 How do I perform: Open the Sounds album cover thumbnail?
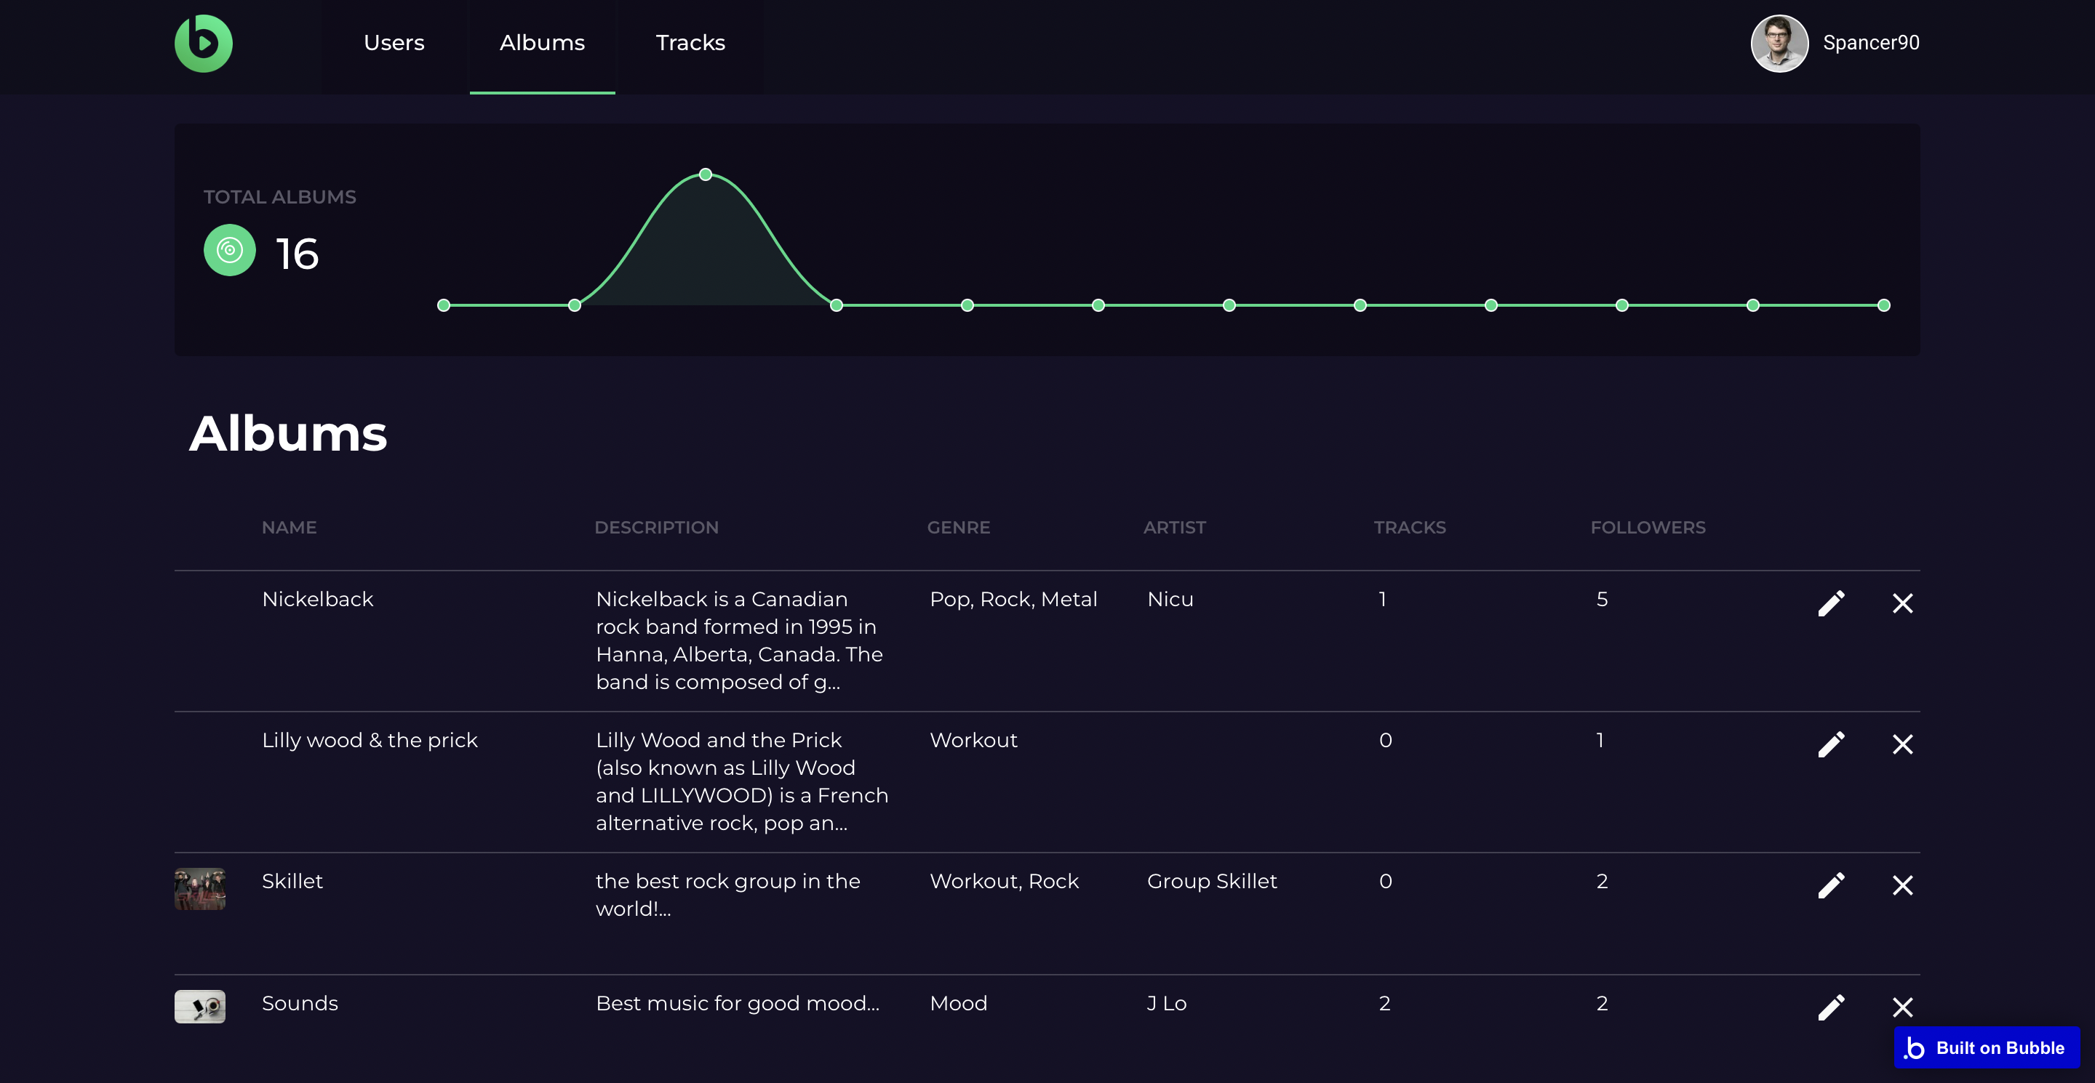[199, 1006]
